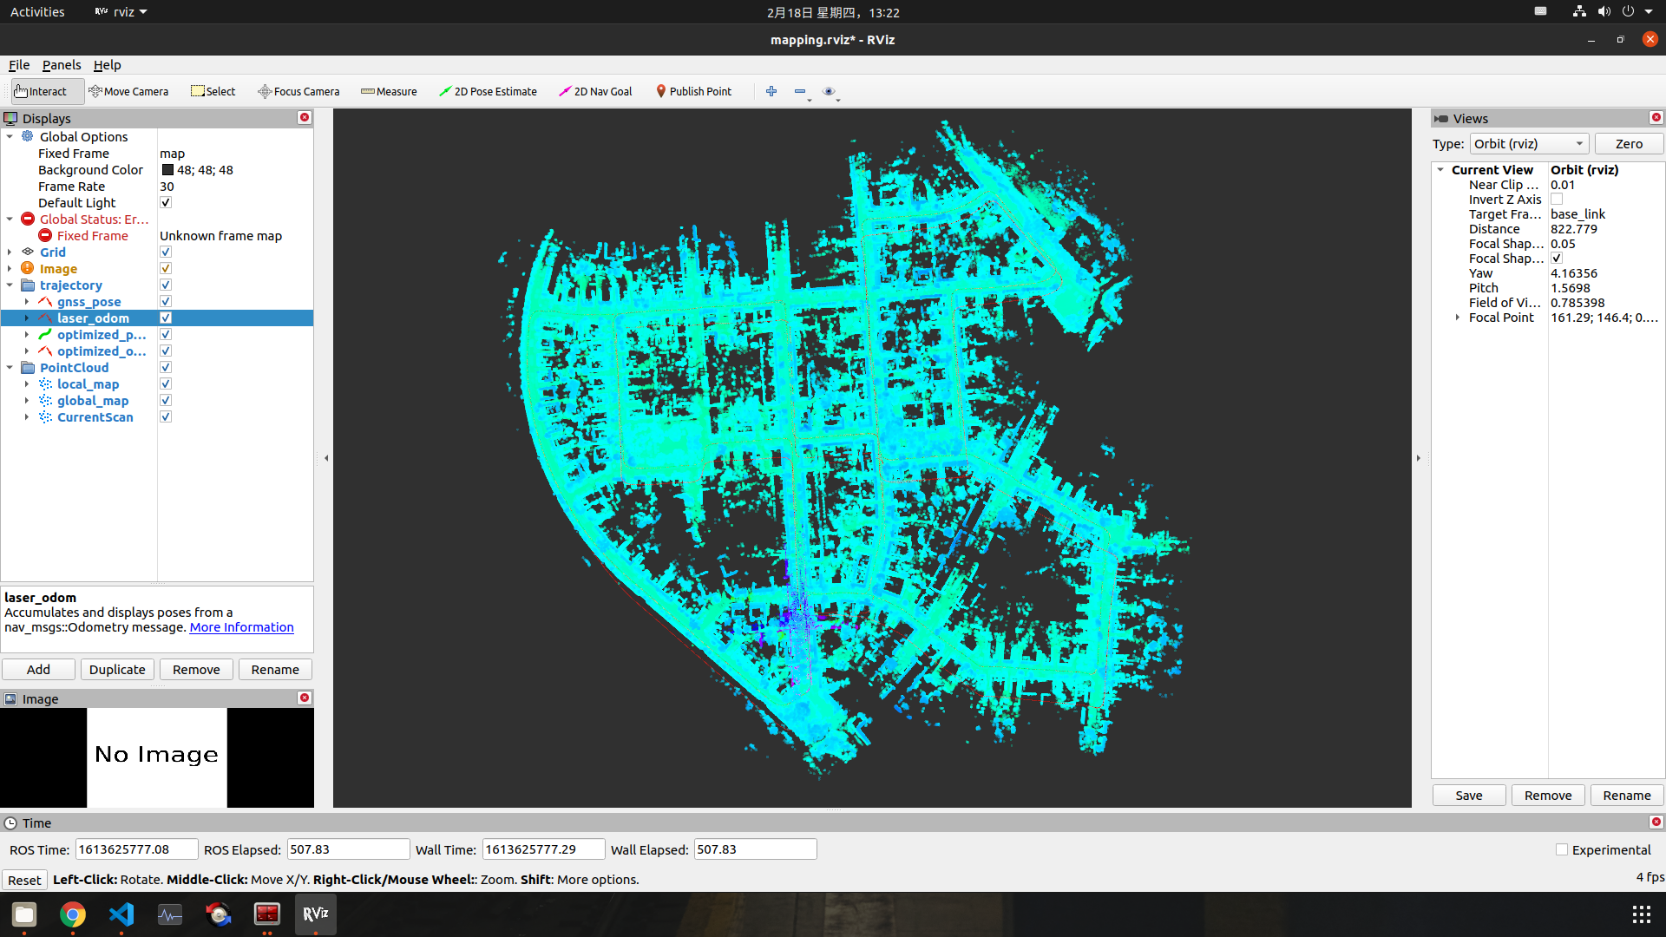Click the global_map point cloud icon
The width and height of the screenshot is (1666, 937).
[45, 400]
